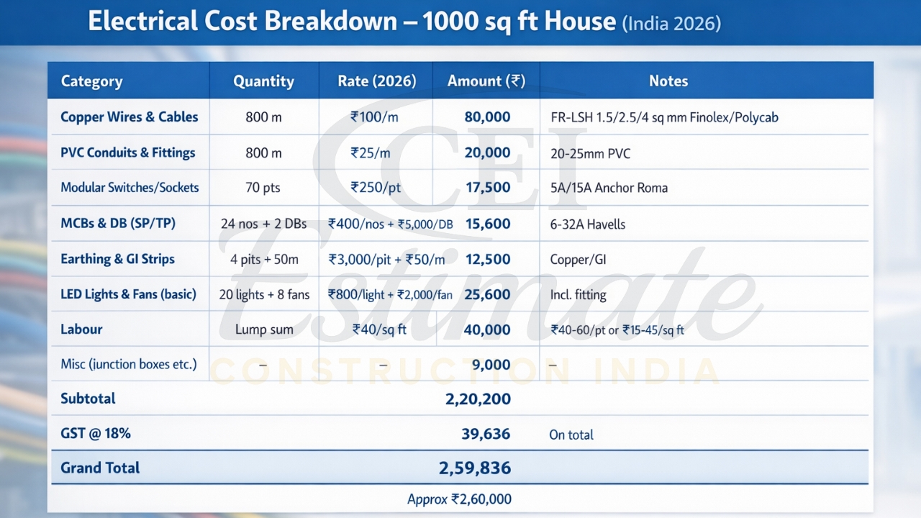Viewport: 921px width, 518px height.
Task: Click the Misc (junction boxes etc.) row label
Action: 129,364
